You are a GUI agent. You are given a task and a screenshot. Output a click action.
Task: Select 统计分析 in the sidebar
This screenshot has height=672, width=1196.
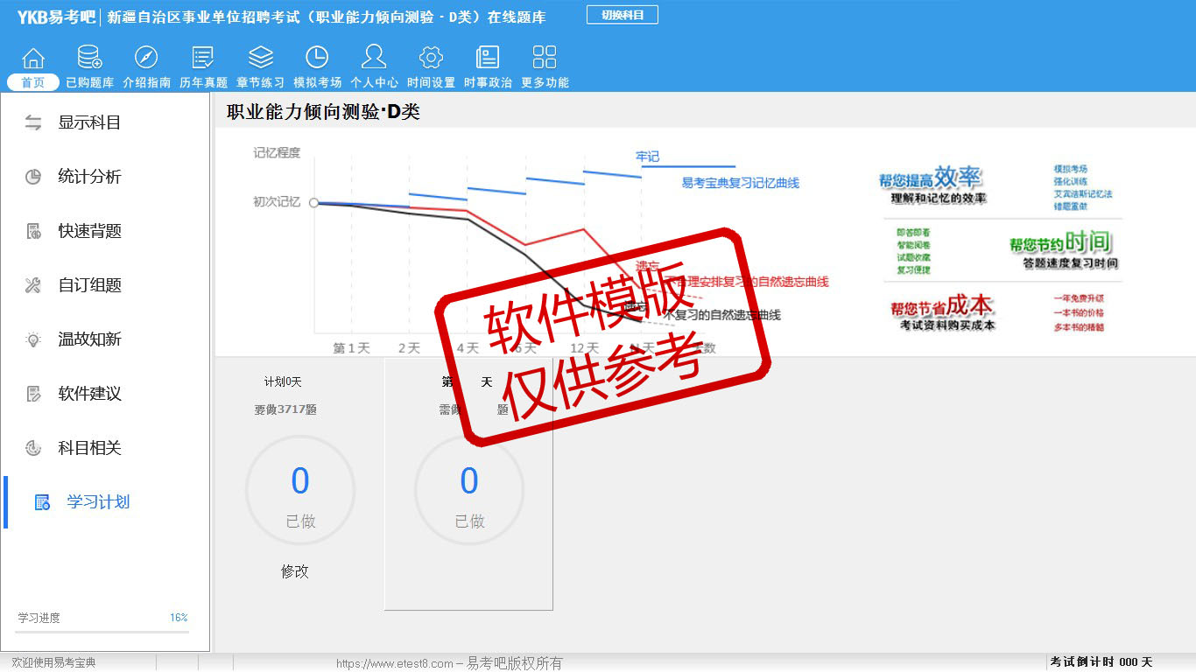pyautogui.click(x=89, y=177)
